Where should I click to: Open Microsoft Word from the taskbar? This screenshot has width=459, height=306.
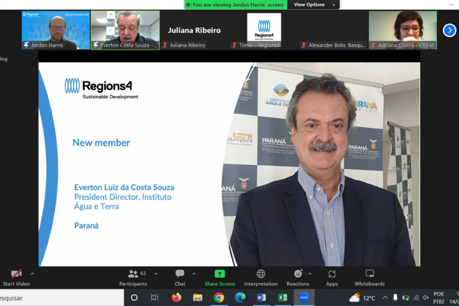pos(261,297)
